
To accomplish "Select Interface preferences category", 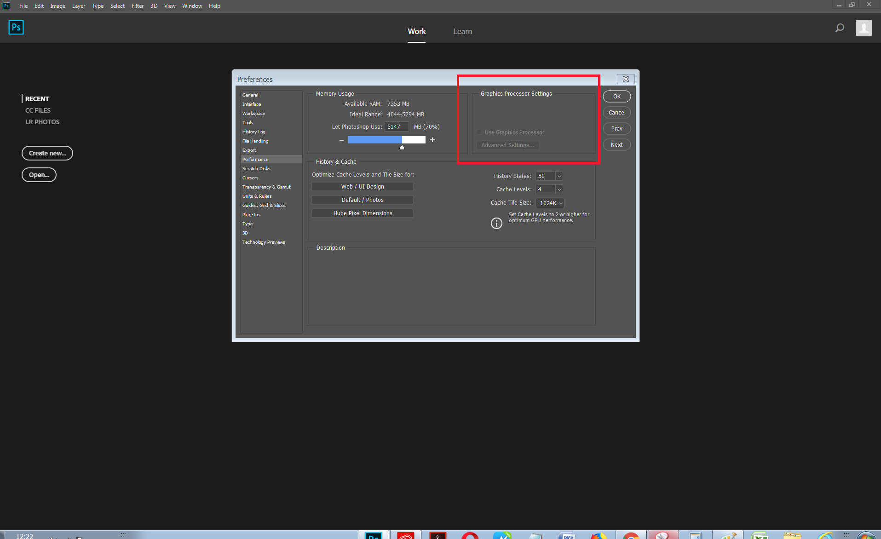I will pos(271,104).
